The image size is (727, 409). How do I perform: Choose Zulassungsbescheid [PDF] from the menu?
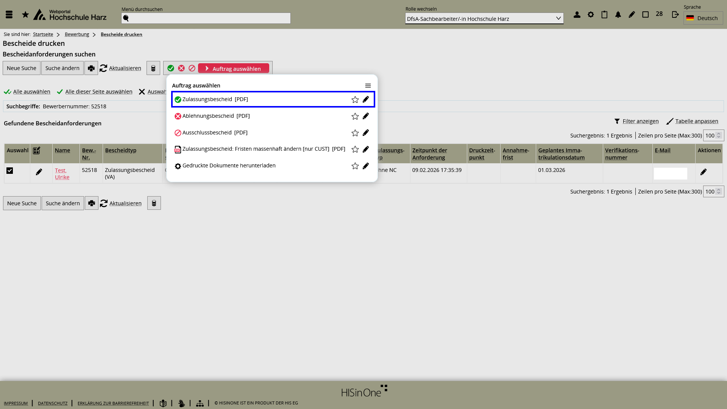[215, 99]
